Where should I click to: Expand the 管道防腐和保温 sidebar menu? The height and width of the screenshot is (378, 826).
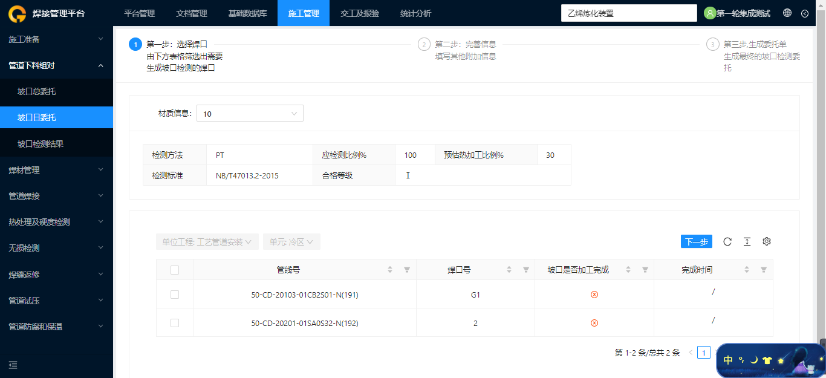point(56,327)
